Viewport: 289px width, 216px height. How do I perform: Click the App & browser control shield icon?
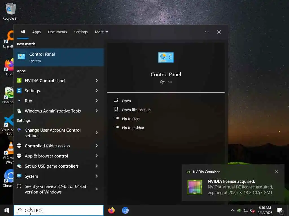[19, 156]
